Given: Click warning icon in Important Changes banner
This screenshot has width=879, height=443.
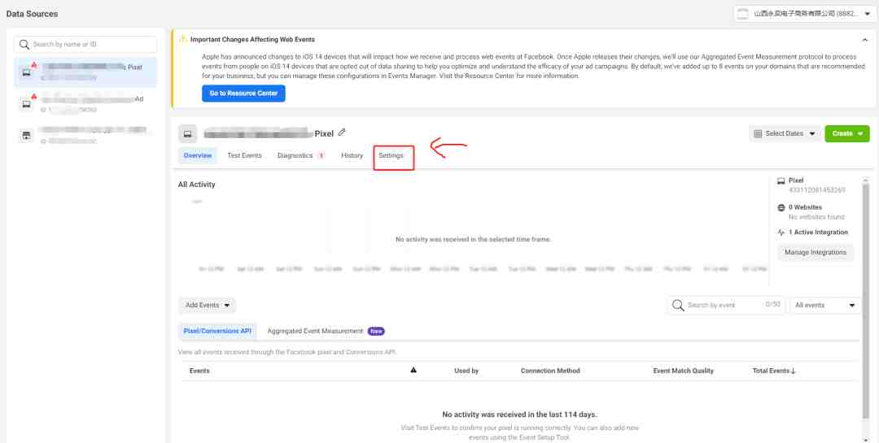Looking at the screenshot, I should tap(183, 39).
